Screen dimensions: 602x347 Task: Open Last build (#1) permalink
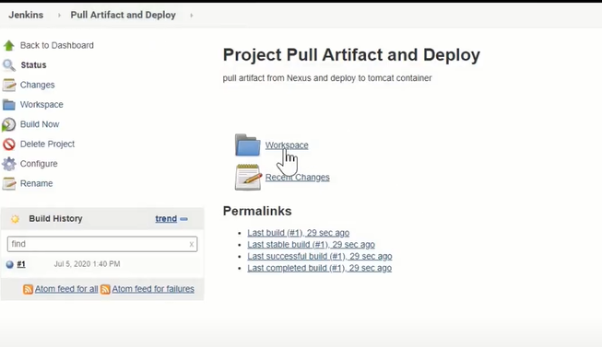299,233
